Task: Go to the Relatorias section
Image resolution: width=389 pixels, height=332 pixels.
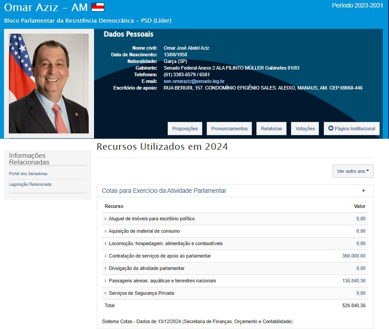Action: tap(271, 129)
